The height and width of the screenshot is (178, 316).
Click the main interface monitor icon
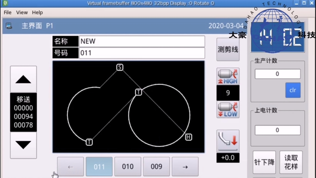tap(9, 26)
